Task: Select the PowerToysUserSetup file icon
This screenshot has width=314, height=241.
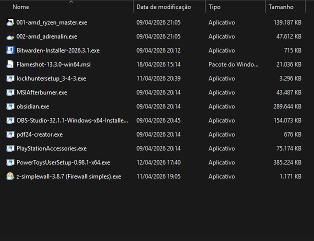Action: 10,162
